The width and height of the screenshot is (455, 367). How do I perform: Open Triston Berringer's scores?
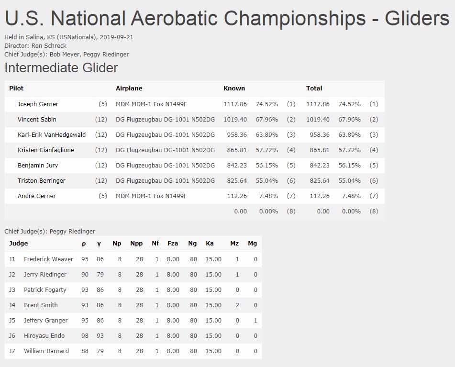[x=42, y=181]
